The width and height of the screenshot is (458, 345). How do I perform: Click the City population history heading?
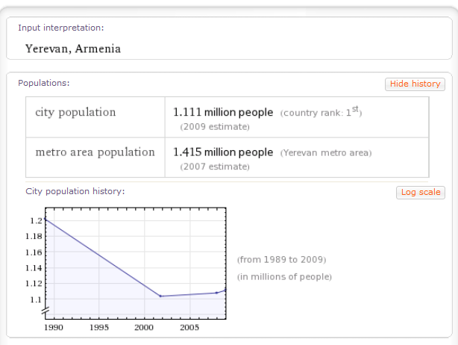point(75,191)
